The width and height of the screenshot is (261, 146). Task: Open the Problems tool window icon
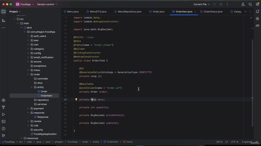pos(4,129)
